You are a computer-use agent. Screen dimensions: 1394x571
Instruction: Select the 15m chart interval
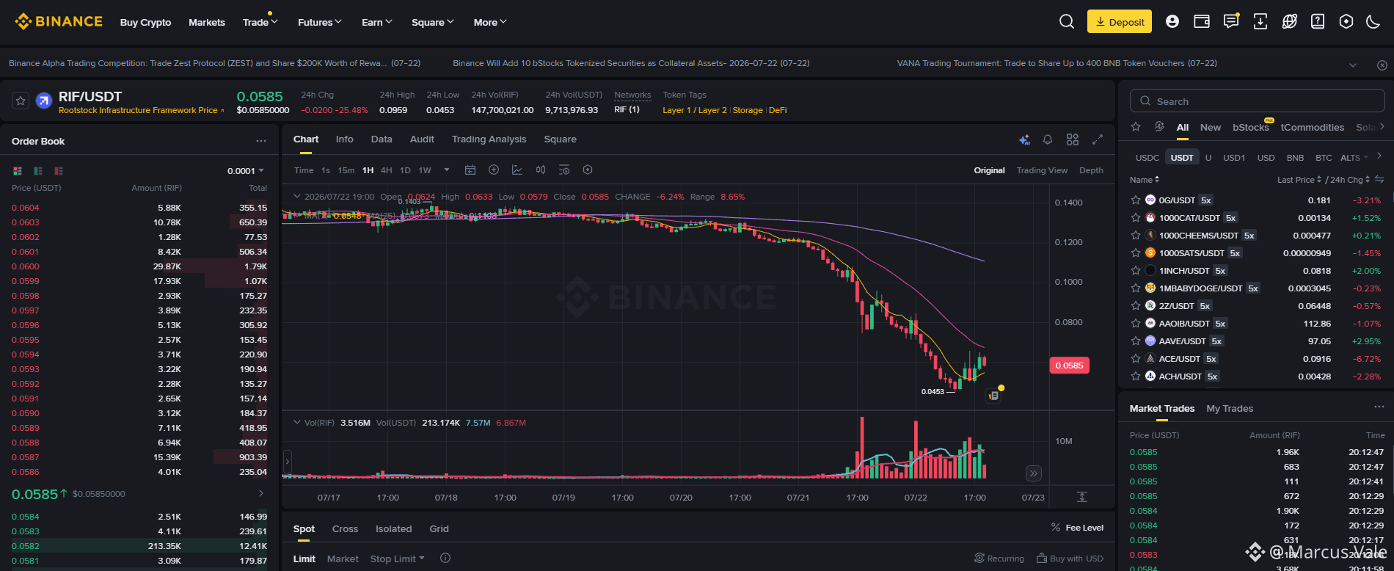point(346,170)
